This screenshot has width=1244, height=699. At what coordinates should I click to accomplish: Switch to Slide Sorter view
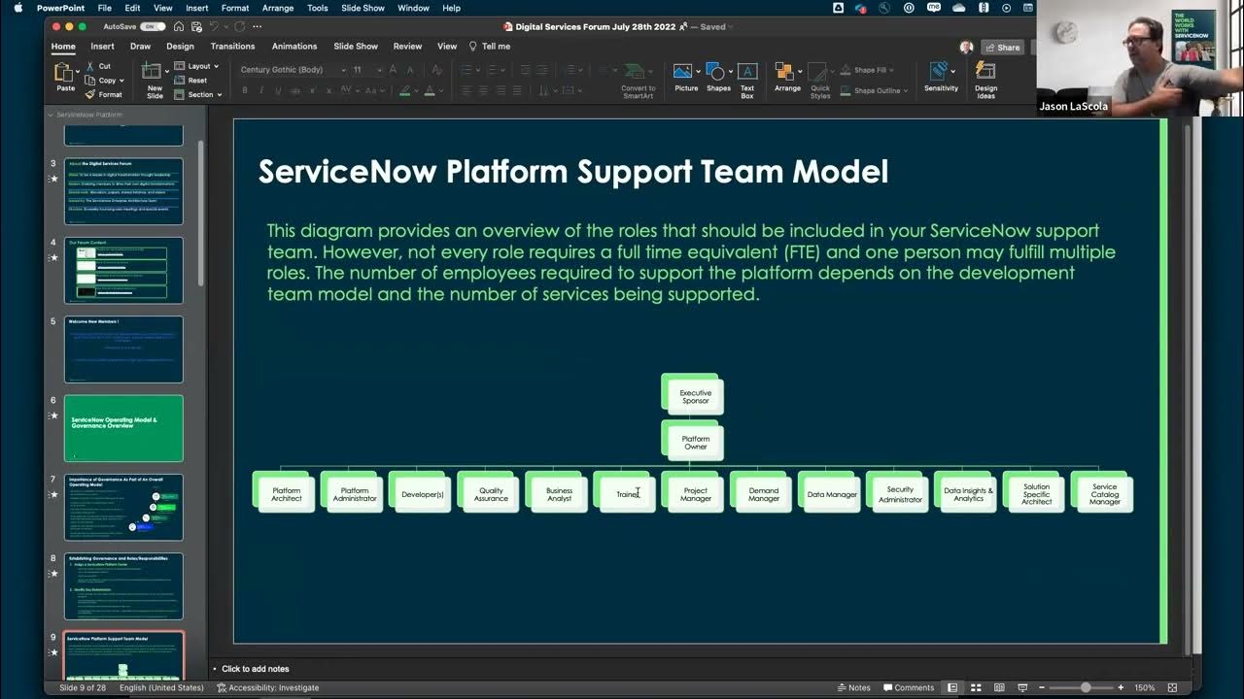(976, 687)
